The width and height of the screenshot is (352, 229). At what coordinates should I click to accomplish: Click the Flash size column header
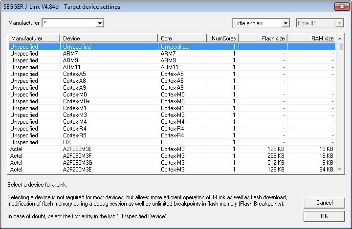pos(263,38)
